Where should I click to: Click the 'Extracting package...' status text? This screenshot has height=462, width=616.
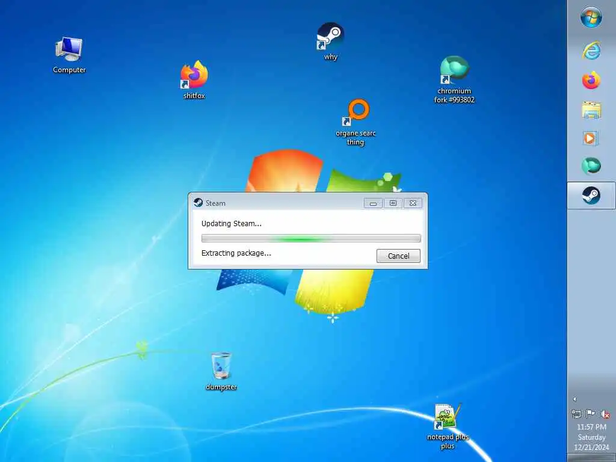pyautogui.click(x=236, y=253)
